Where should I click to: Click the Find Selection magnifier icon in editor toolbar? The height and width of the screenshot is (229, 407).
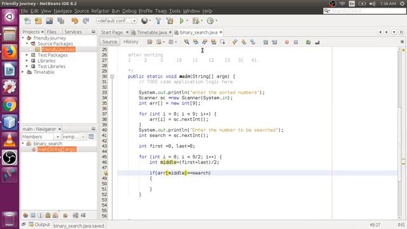pos(186,42)
